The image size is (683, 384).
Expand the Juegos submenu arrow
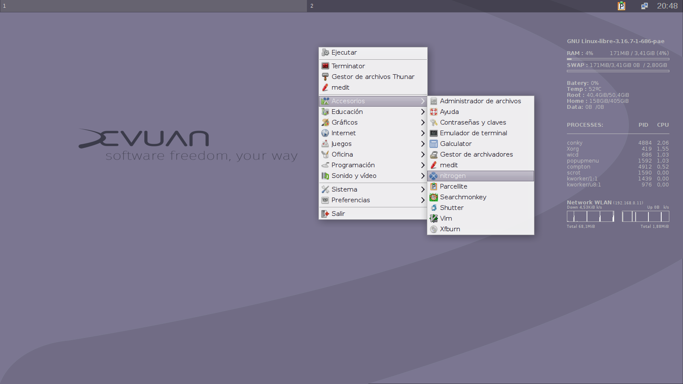[x=423, y=144]
